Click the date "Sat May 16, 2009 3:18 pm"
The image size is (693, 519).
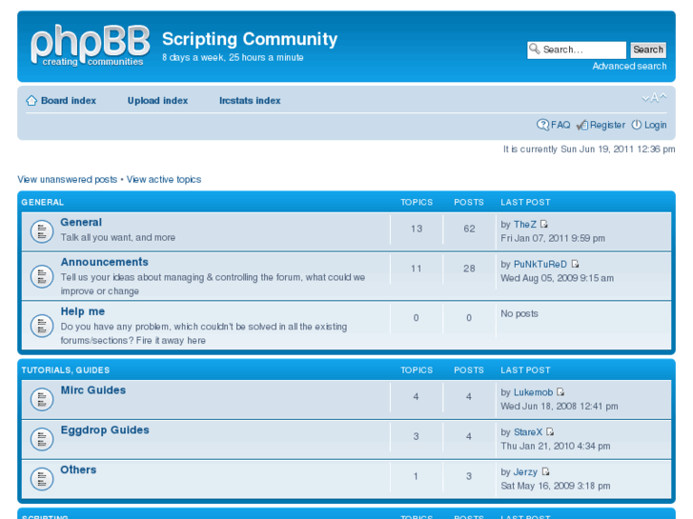pyautogui.click(x=556, y=486)
